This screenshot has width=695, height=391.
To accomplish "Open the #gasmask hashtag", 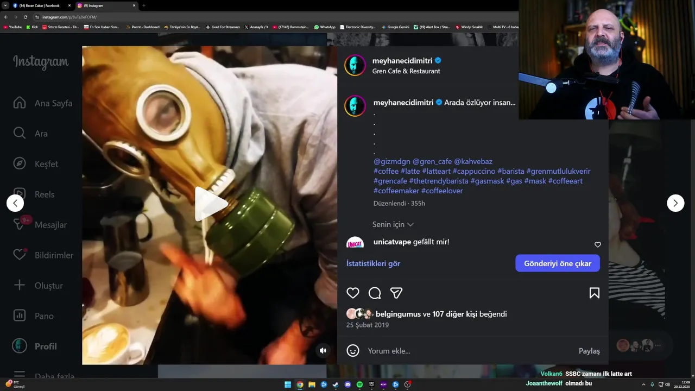I will (487, 181).
